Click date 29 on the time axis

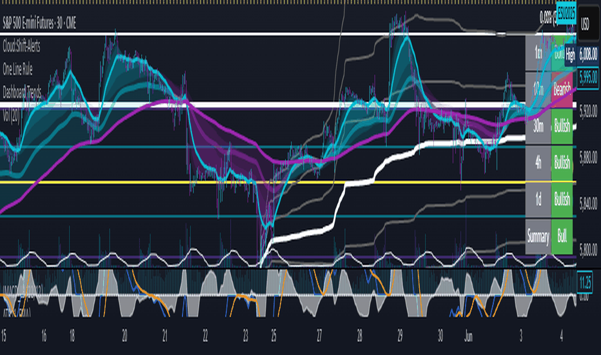point(400,336)
